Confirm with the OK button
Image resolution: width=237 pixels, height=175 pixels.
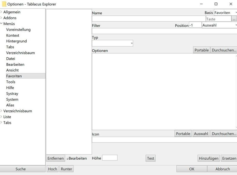click(192, 169)
